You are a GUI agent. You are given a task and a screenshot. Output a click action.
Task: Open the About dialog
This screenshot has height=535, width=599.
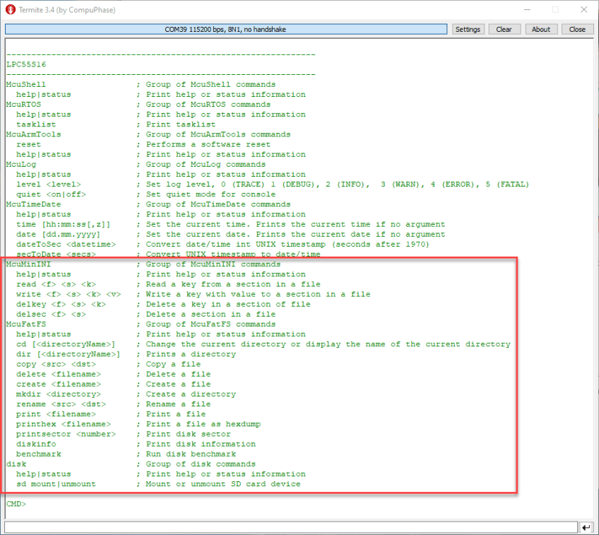[x=540, y=30]
